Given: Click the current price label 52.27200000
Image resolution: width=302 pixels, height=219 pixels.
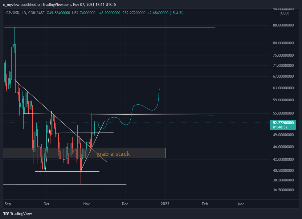Looking at the screenshot, I should point(283,123).
